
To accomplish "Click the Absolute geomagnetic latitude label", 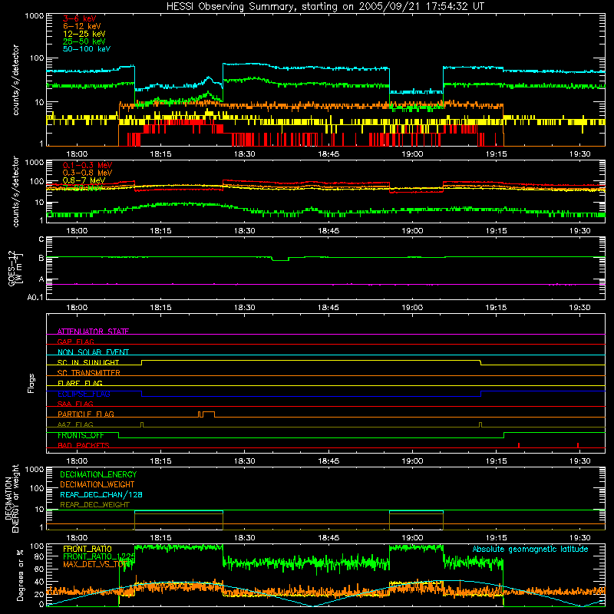I will click(530, 549).
